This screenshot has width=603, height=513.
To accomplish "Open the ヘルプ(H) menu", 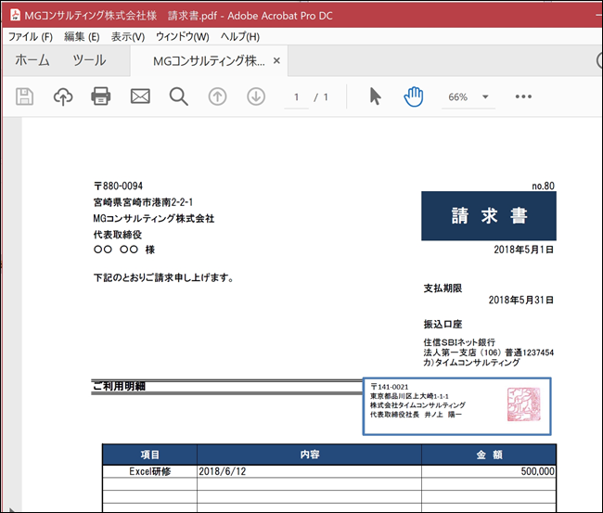I will (x=240, y=37).
